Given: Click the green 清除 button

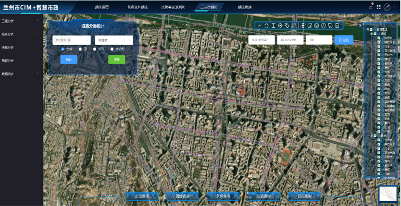Looking at the screenshot, I should 116,60.
